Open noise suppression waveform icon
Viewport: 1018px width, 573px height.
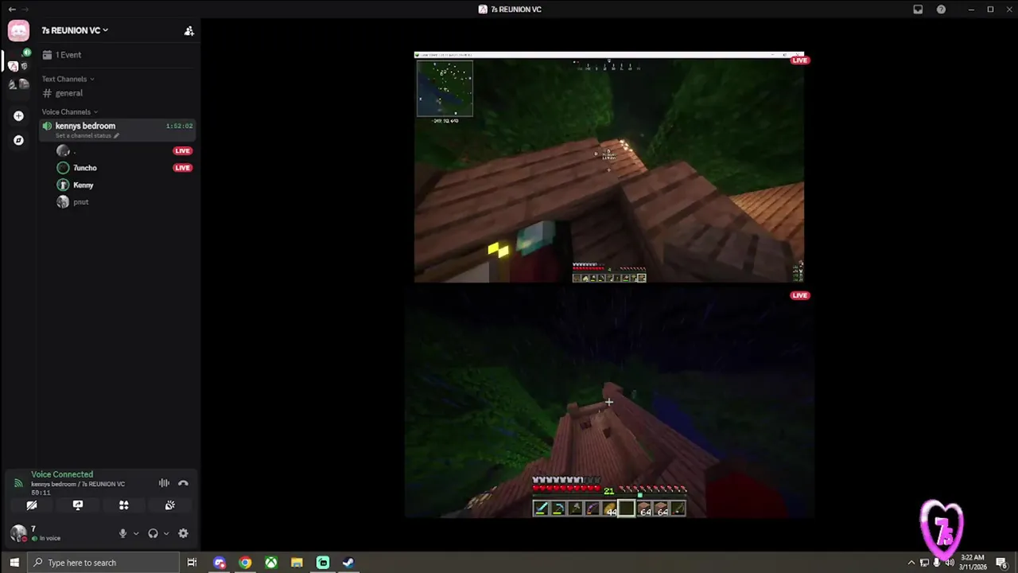click(164, 483)
